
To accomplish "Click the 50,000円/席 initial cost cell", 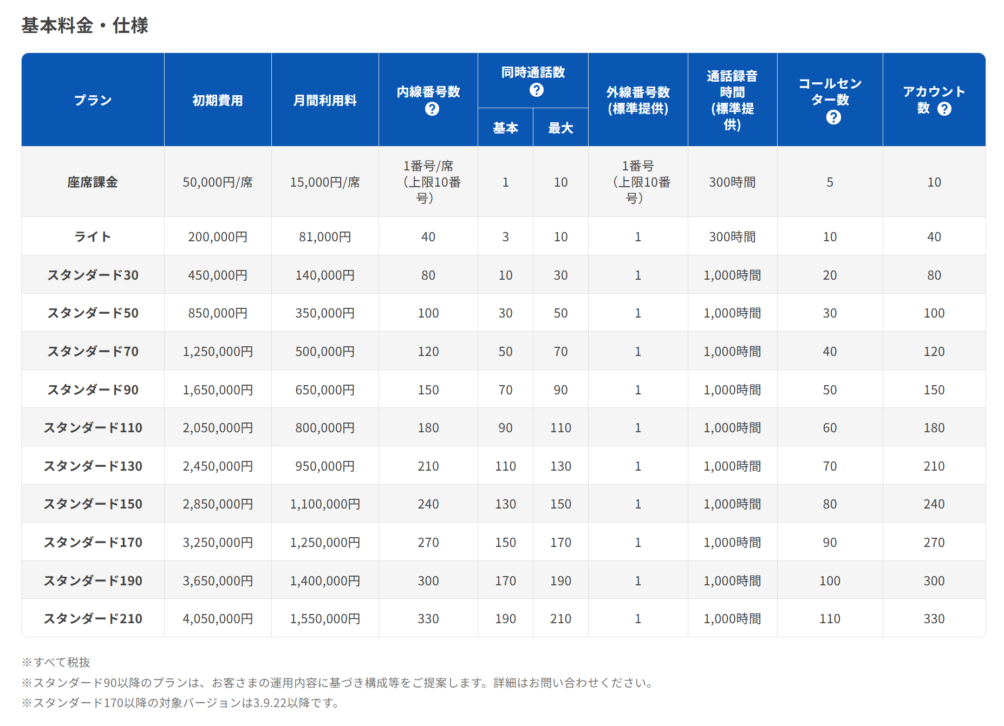I will (217, 182).
